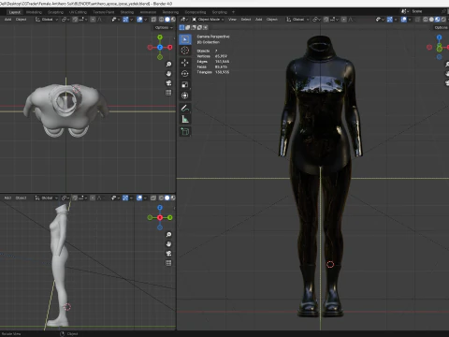Open the Add menu in main viewport

point(259,20)
